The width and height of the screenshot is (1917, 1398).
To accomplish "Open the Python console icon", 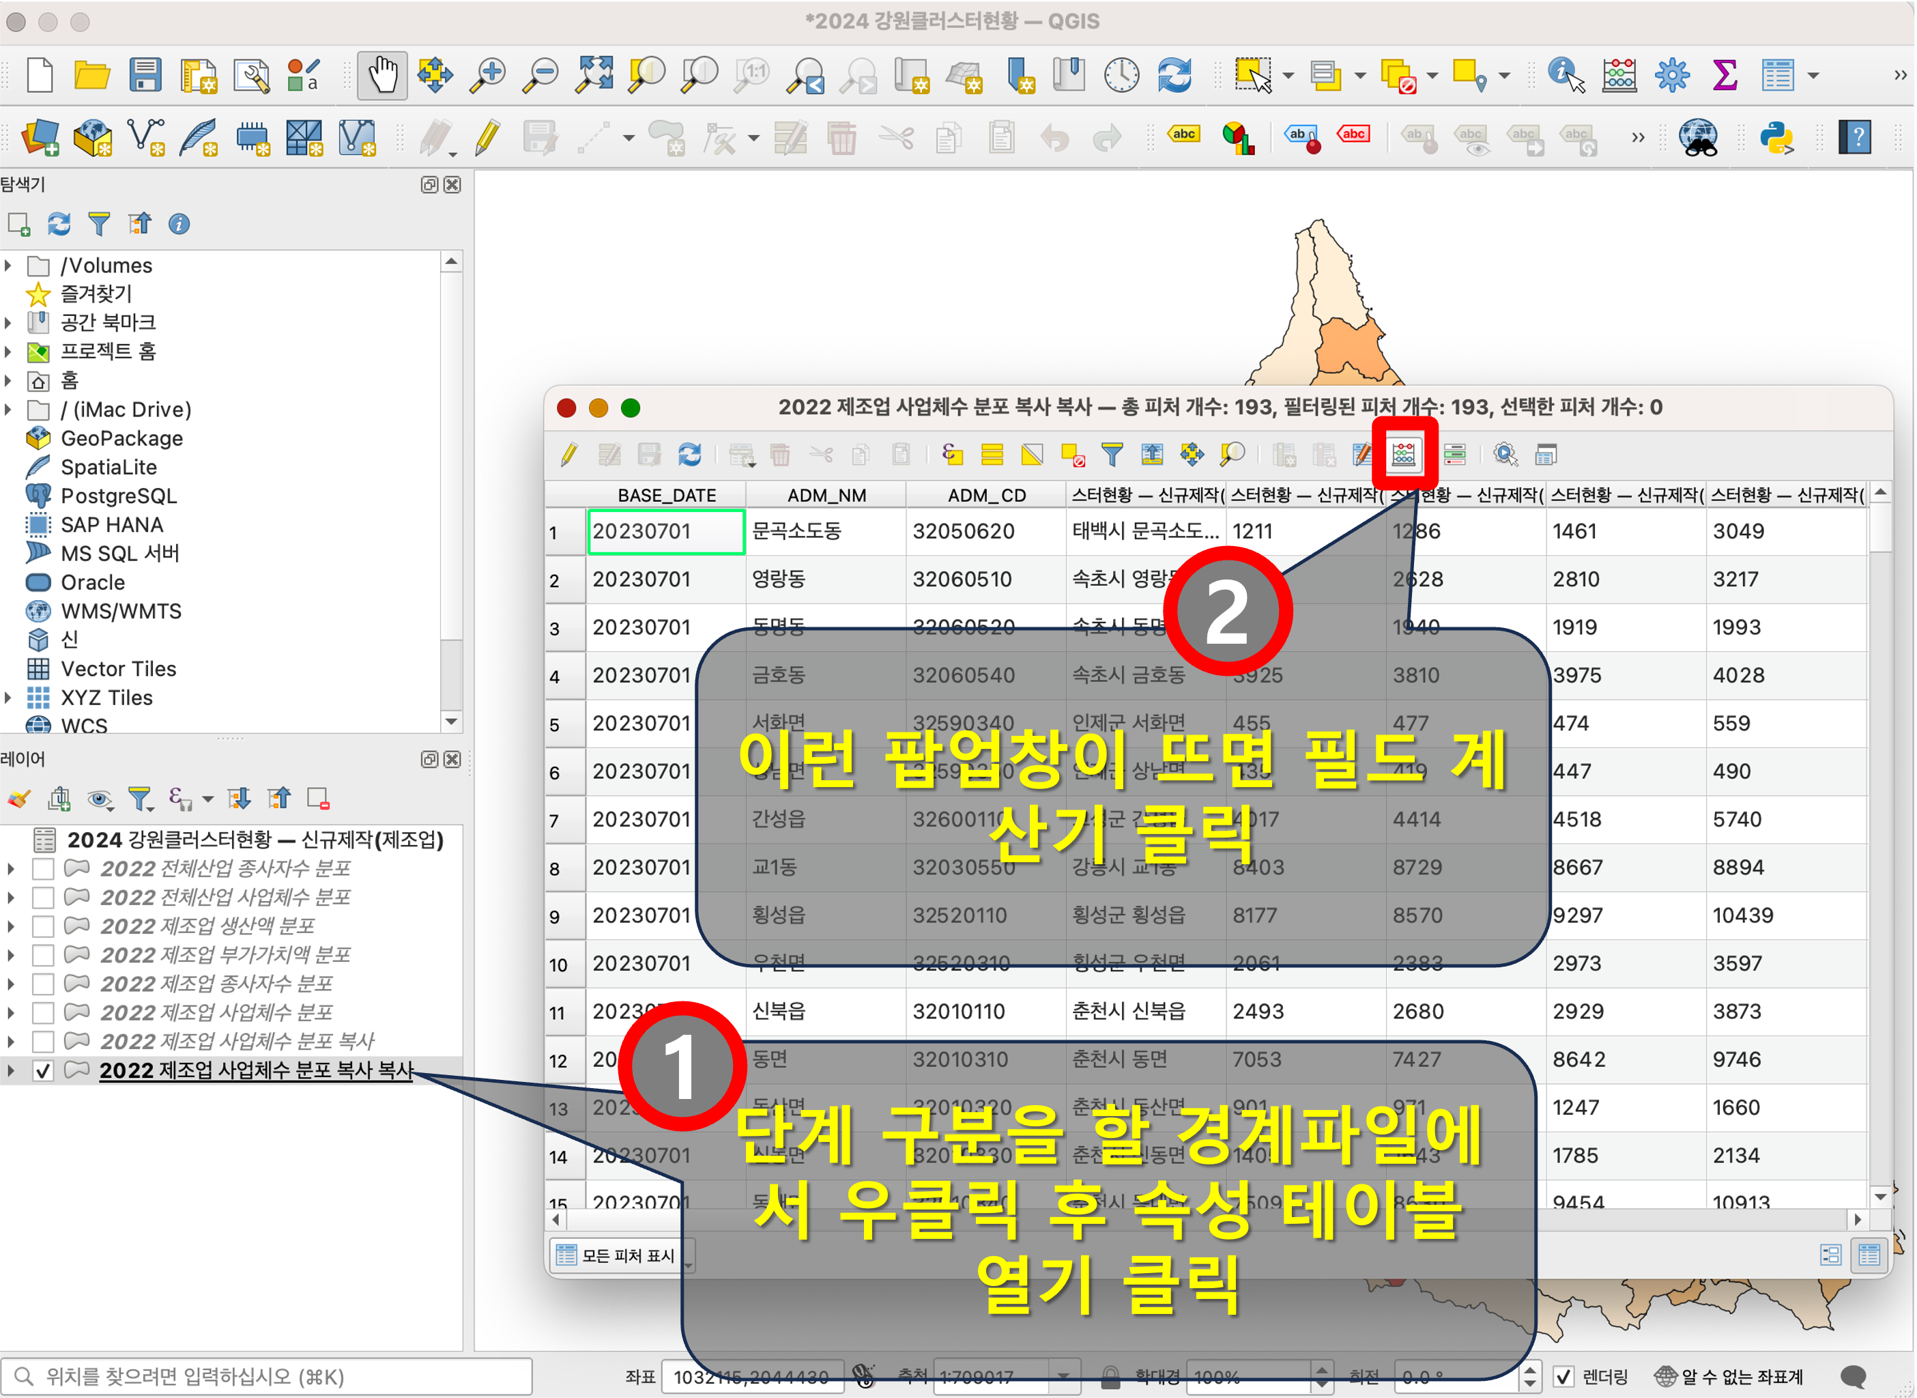I will pos(1776,137).
